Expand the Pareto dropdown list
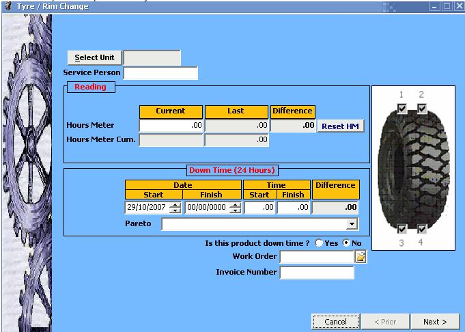 352,224
